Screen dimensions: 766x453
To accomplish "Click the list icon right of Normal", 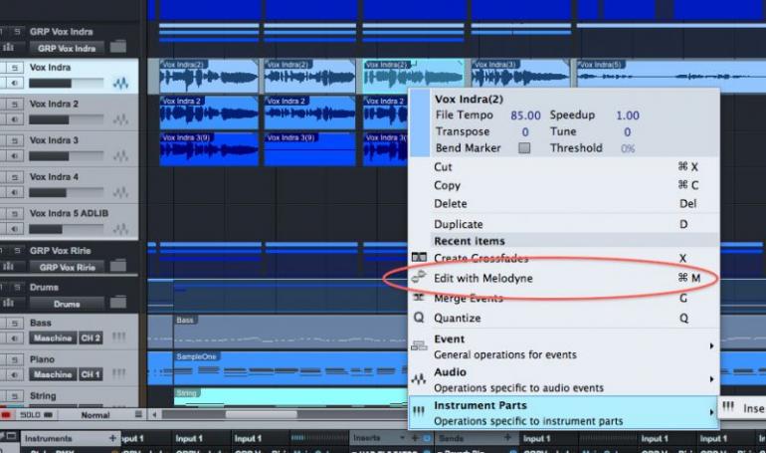I will (138, 414).
